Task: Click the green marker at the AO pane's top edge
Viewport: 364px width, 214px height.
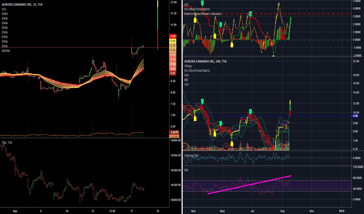Action: click(x=202, y=3)
